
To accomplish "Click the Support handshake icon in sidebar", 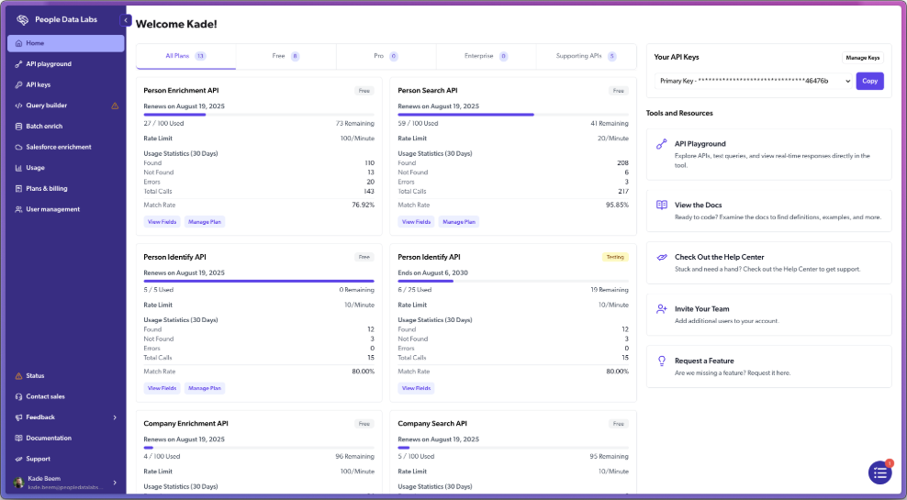I will point(18,459).
